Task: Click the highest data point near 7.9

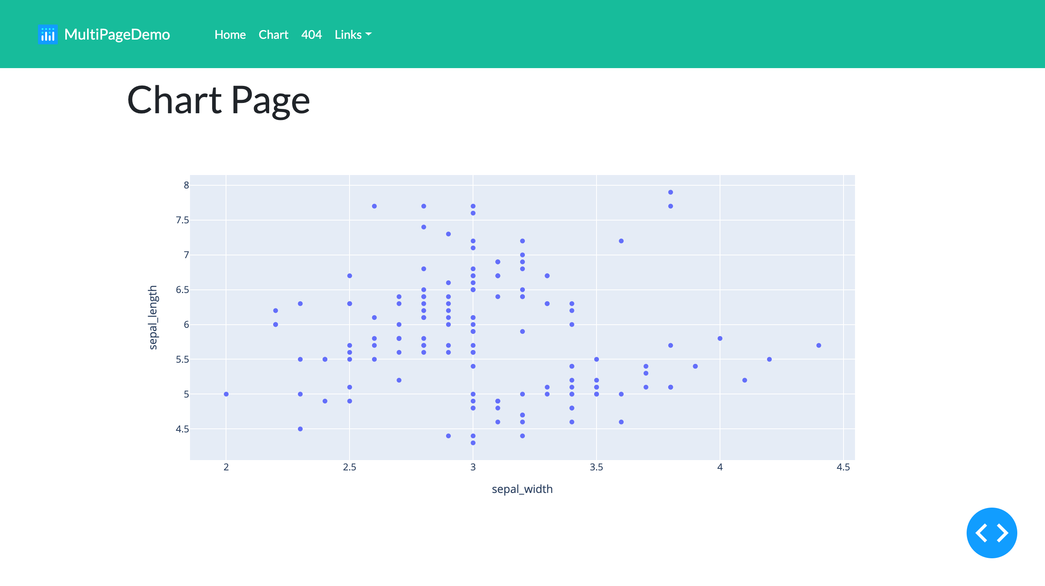Action: (670, 192)
